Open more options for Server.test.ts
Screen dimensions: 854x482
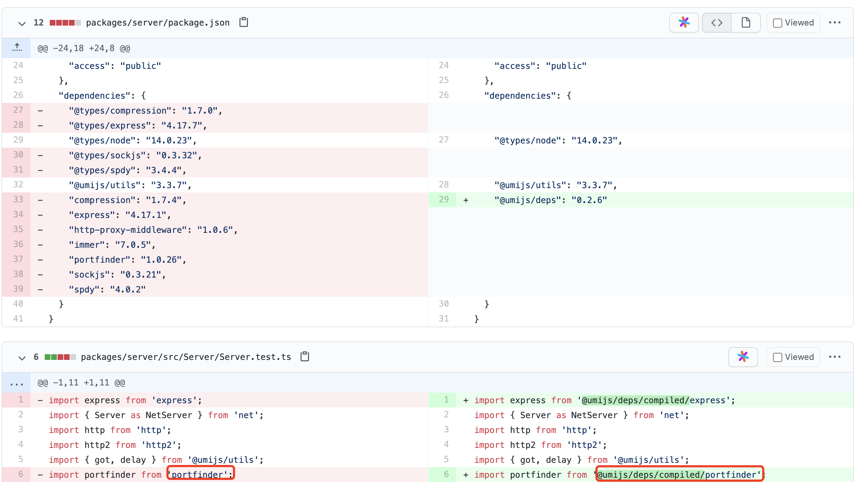pyautogui.click(x=834, y=357)
